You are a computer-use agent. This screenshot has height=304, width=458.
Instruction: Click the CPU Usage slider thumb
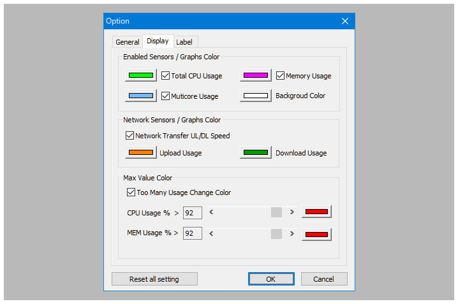click(x=276, y=212)
